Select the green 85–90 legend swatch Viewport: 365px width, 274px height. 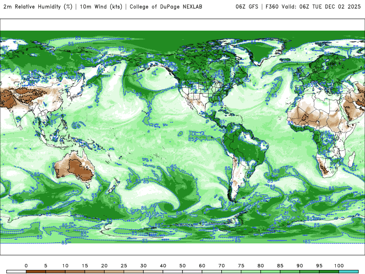pyautogui.click(x=290, y=272)
